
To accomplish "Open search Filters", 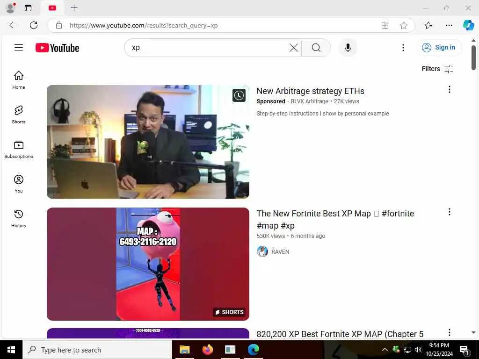I will (437, 69).
